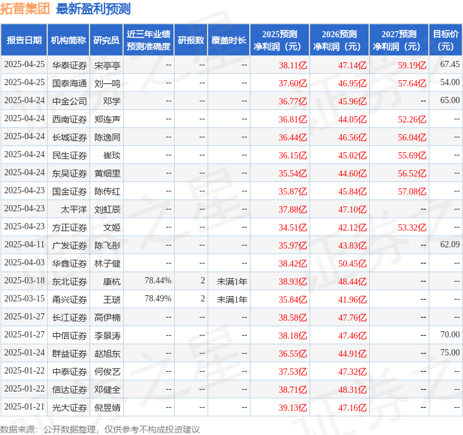
Task: Click target price 70.00
Action: pyautogui.click(x=450, y=334)
